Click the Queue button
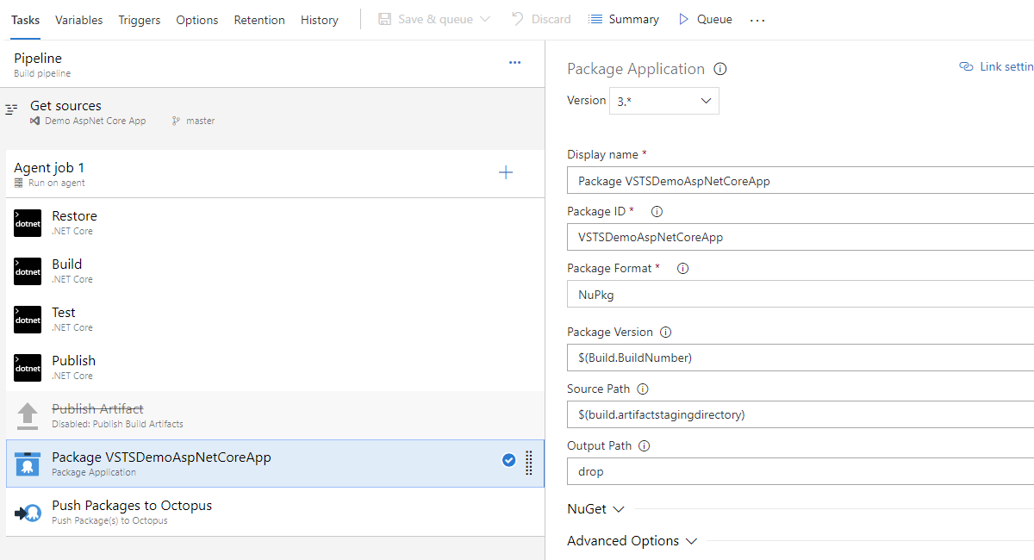This screenshot has height=560, width=1034. [705, 19]
